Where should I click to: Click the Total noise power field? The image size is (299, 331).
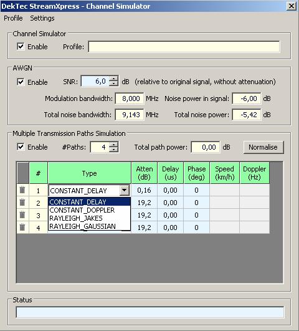point(247,115)
